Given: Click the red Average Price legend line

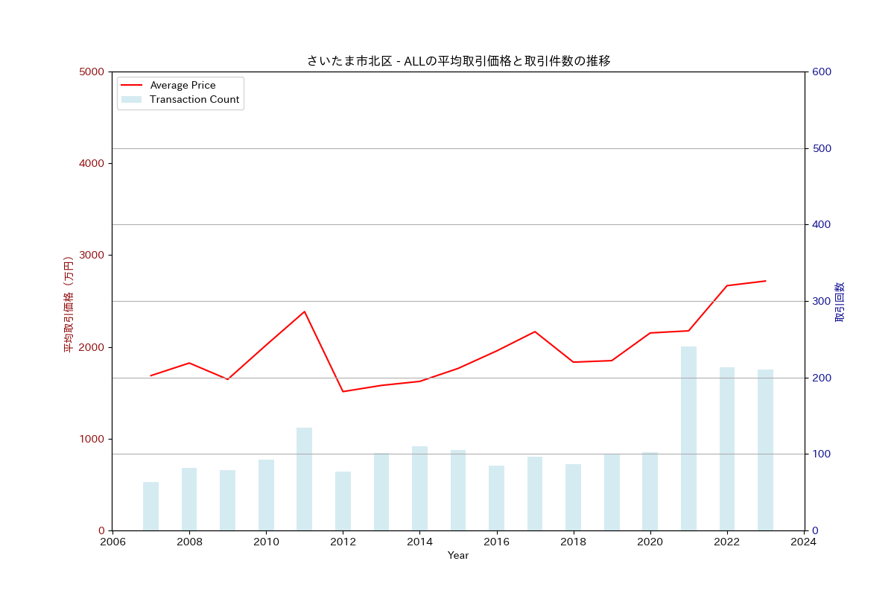Looking at the screenshot, I should [131, 86].
